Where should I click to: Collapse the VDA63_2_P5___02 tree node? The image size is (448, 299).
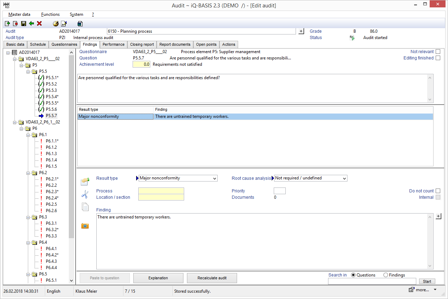pyautogui.click(x=15, y=59)
